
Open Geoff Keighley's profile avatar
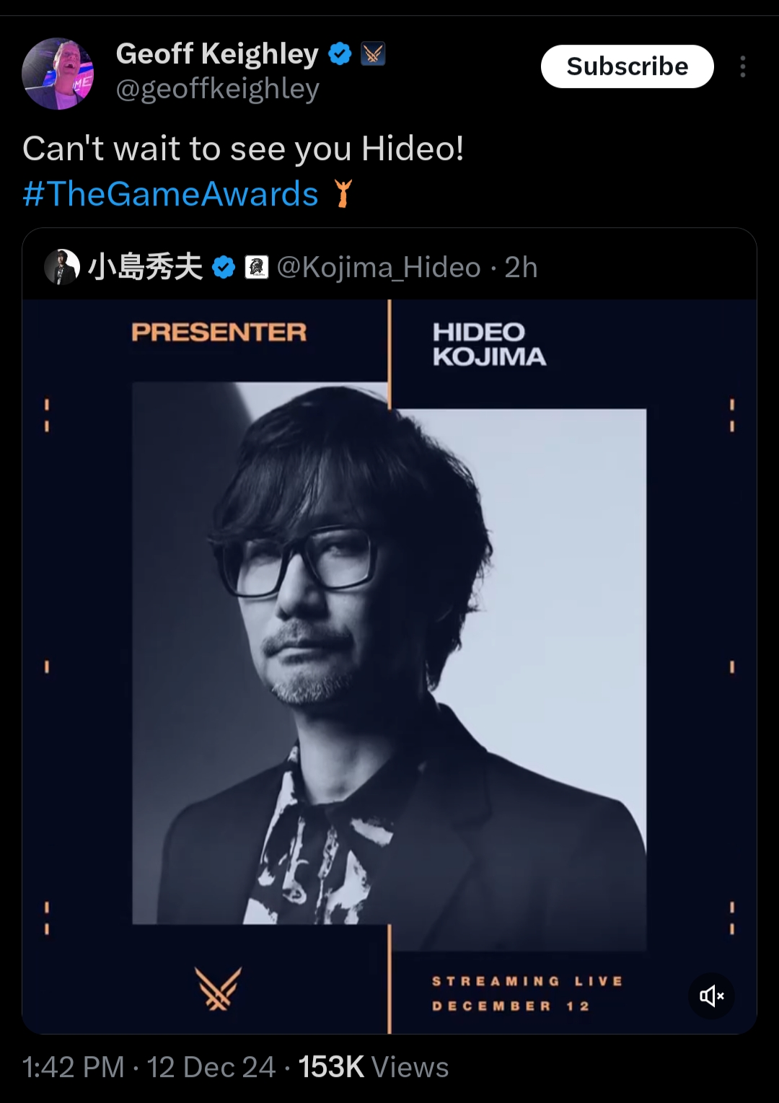(x=58, y=74)
